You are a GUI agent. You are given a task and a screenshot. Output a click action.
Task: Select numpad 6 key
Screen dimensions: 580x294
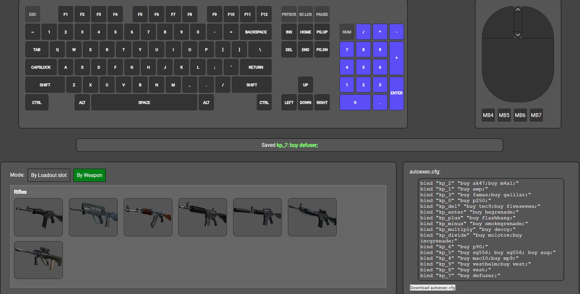tap(380, 67)
